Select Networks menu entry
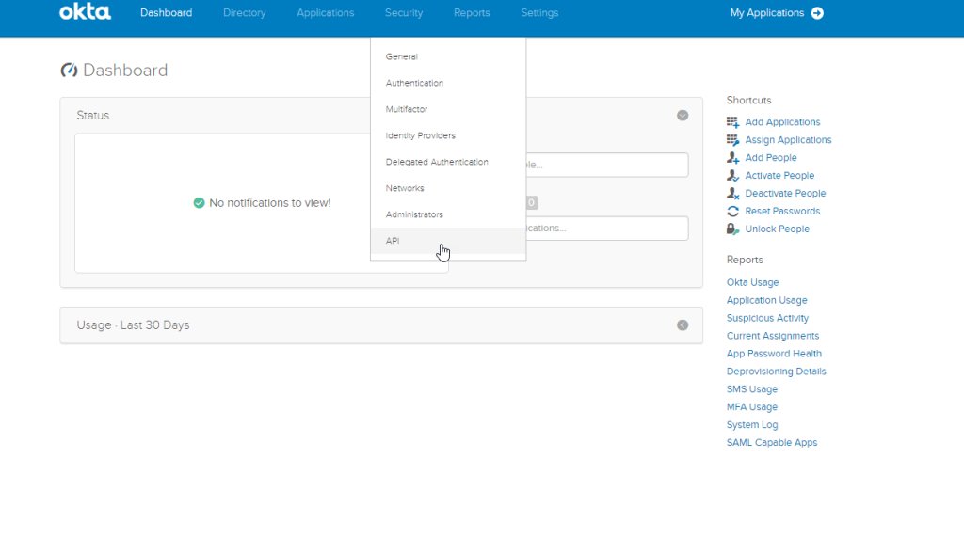 448,188
